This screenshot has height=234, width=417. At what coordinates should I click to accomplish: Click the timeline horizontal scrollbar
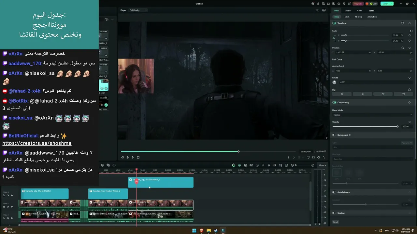tap(165, 225)
